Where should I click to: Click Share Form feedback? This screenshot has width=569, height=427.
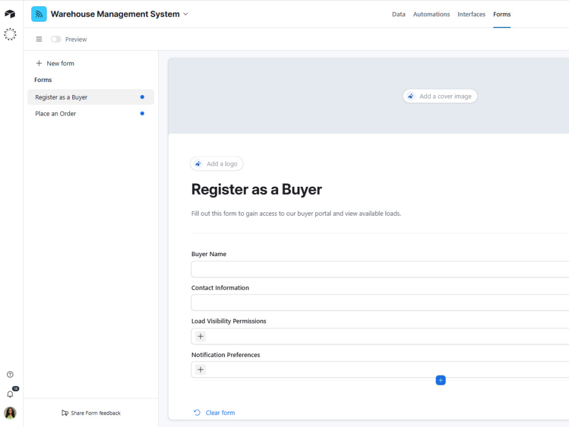(91, 413)
